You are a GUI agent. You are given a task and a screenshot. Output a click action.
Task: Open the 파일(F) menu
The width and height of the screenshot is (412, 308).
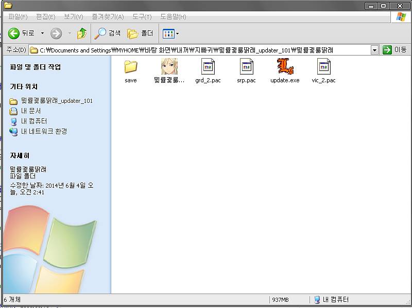tap(18, 17)
